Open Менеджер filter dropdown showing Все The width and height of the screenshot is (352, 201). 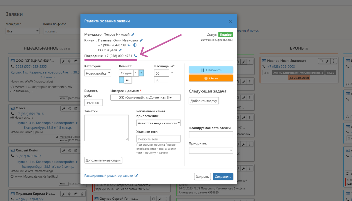[23, 31]
